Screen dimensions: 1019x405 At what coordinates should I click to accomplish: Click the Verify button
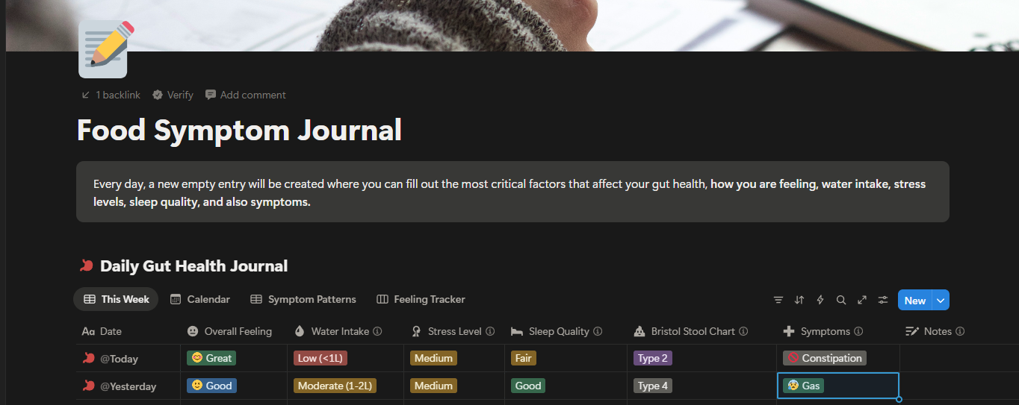coord(173,95)
